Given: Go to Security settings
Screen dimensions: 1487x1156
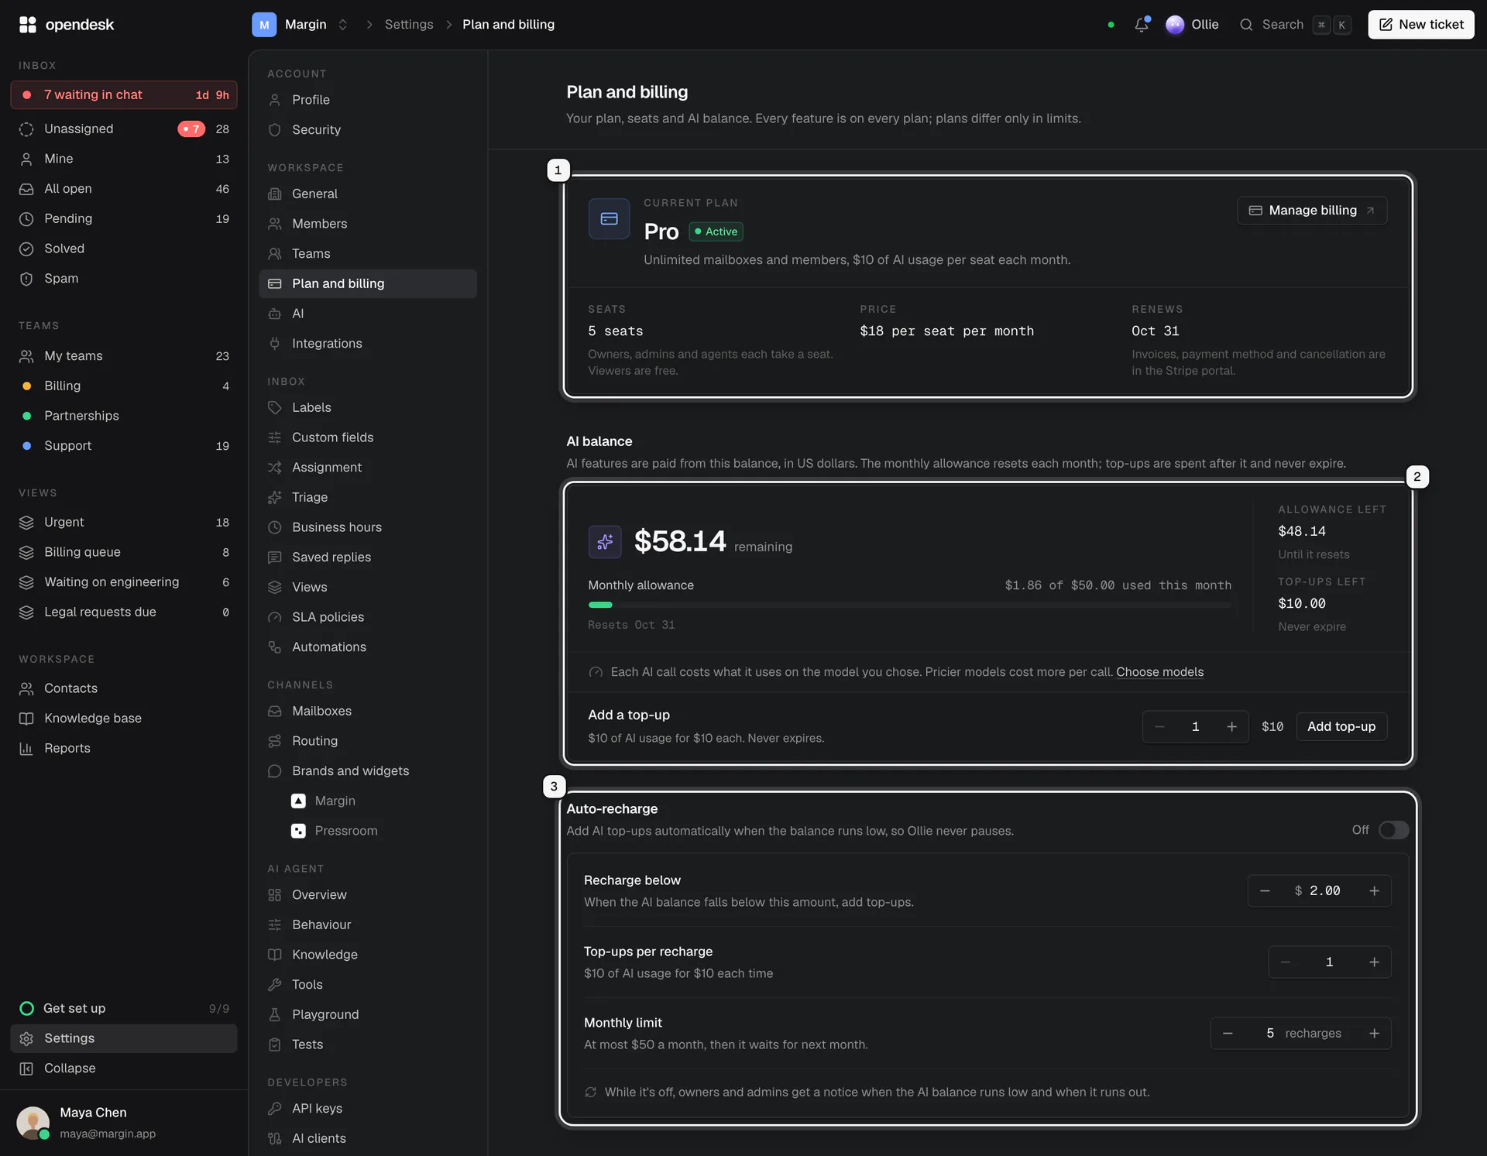Looking at the screenshot, I should point(367,130).
